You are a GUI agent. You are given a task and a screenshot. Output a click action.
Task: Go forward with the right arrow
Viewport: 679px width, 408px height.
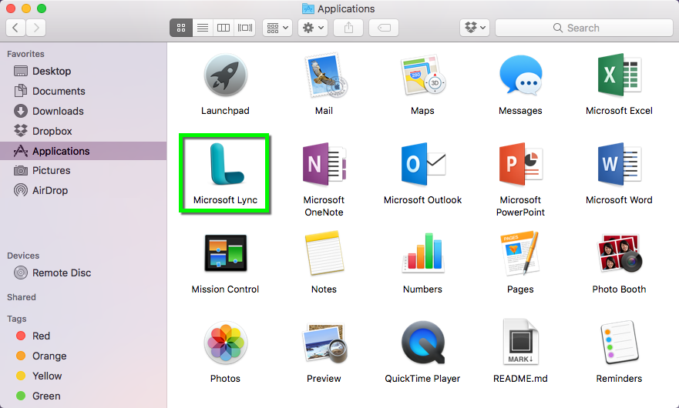tap(36, 28)
